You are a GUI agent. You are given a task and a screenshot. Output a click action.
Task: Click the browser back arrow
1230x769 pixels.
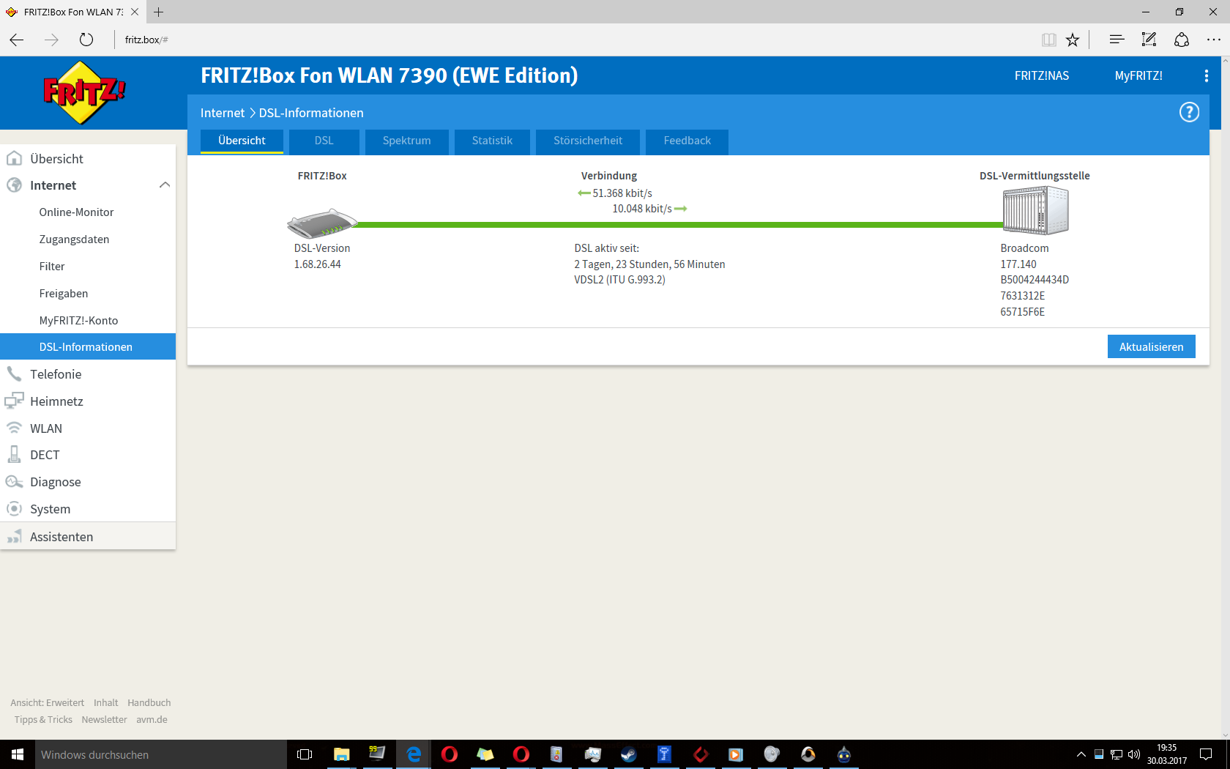click(x=17, y=40)
